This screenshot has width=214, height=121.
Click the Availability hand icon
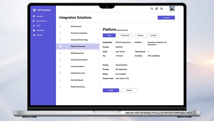34,31
